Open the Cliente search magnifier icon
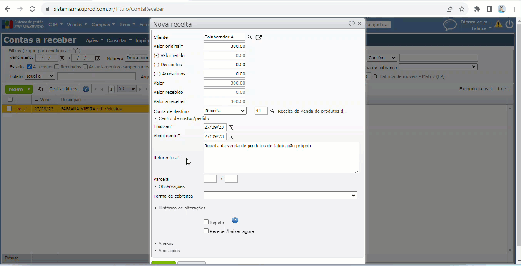This screenshot has width=521, height=266. coord(250,37)
